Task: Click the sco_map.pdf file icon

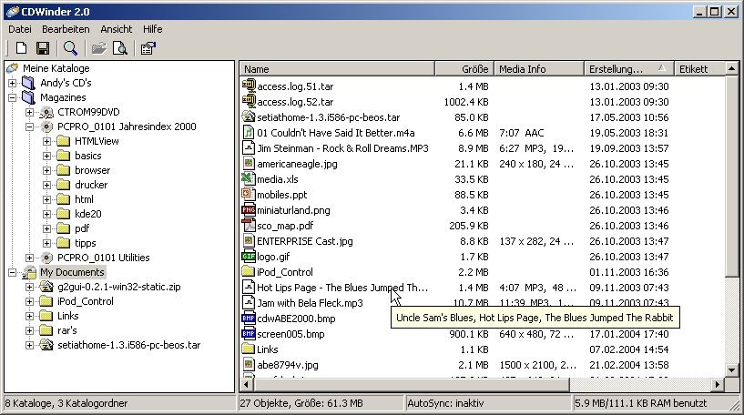Action: click(x=249, y=226)
